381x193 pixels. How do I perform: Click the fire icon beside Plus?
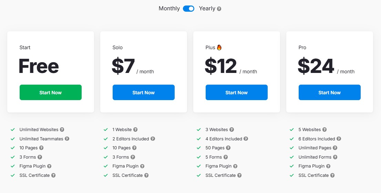[219, 47]
